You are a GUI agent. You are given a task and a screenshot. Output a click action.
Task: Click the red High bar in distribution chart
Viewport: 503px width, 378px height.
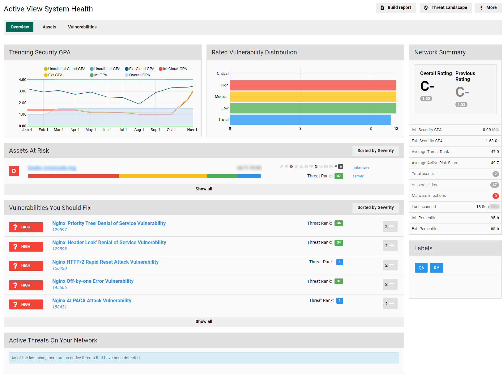pyautogui.click(x=313, y=85)
